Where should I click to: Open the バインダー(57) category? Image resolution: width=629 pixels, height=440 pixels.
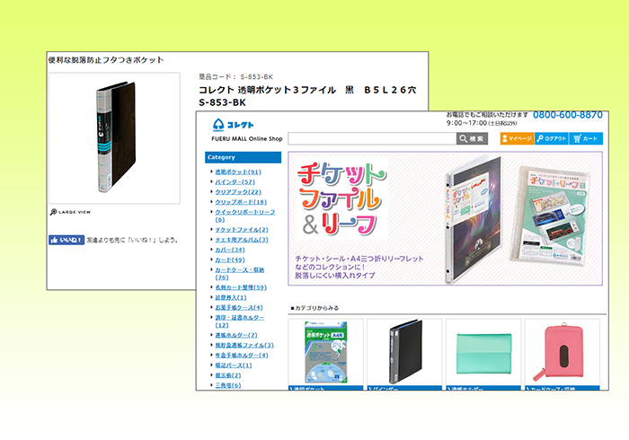pos(235,181)
